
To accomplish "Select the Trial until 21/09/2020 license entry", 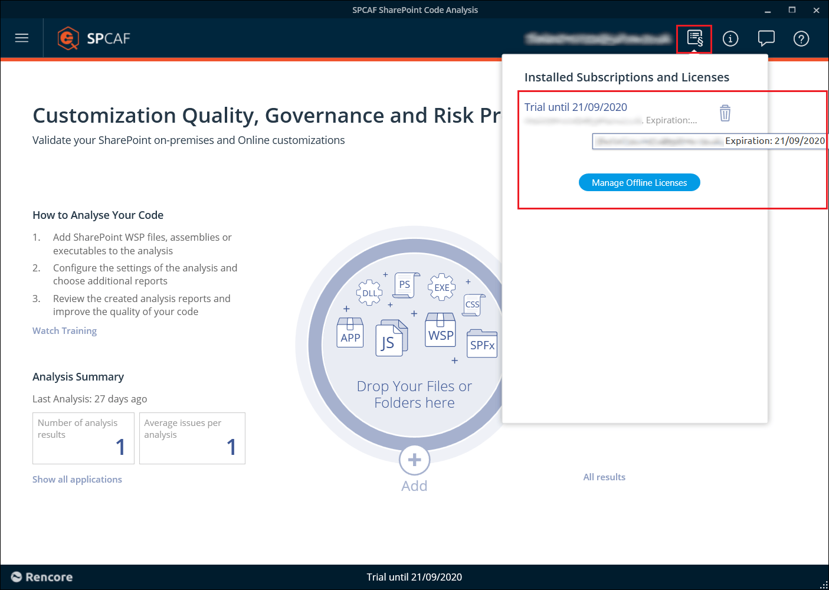I will click(576, 107).
